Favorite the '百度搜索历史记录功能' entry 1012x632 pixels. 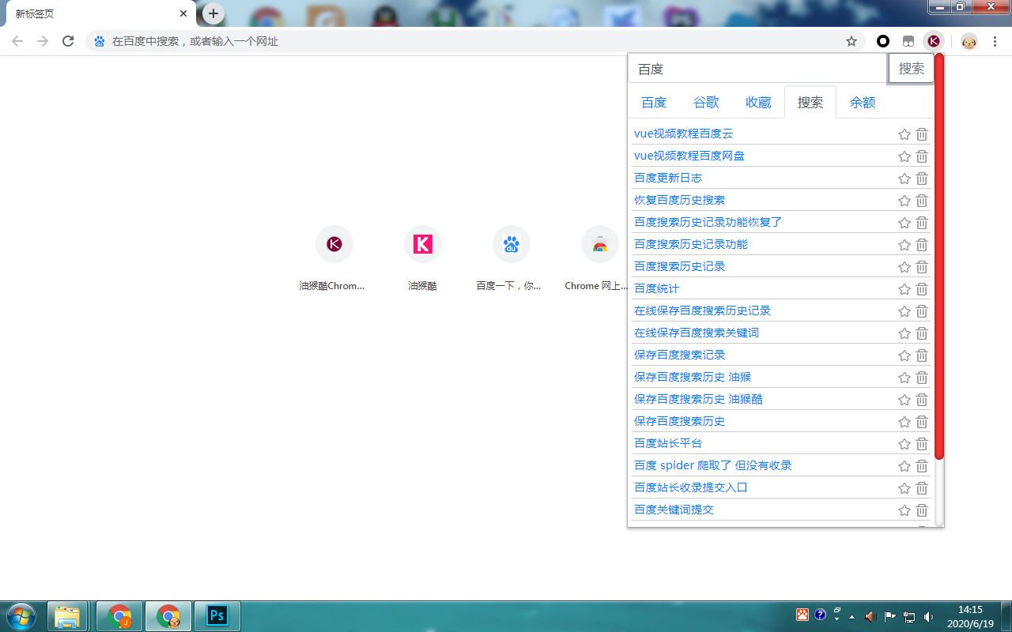pyautogui.click(x=904, y=245)
